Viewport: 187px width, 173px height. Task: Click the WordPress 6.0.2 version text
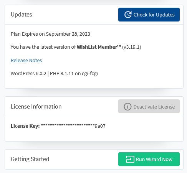point(28,74)
